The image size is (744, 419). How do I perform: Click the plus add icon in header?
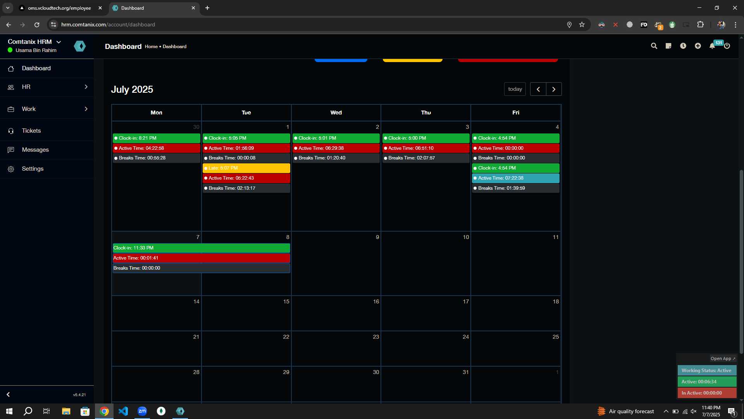[x=698, y=46]
